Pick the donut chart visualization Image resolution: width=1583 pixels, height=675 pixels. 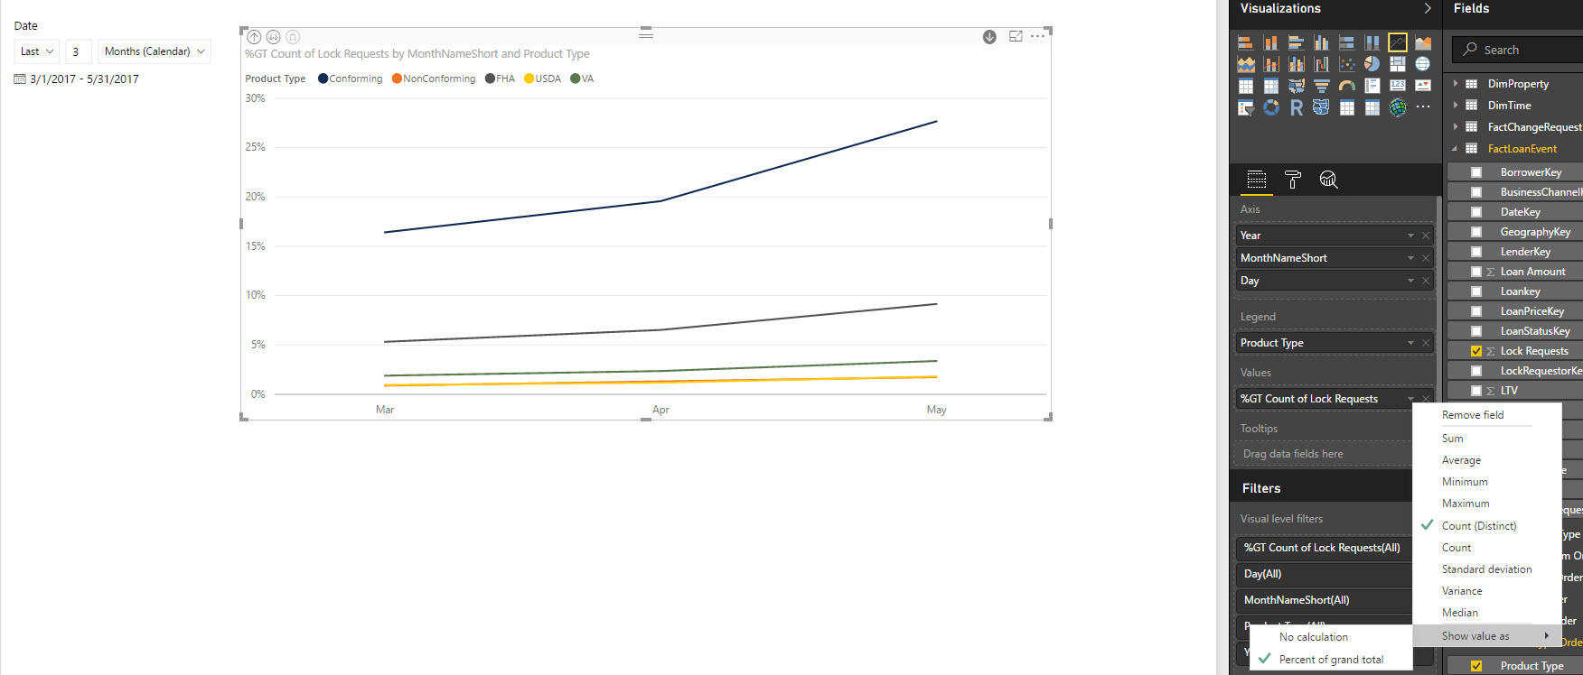tap(1270, 108)
